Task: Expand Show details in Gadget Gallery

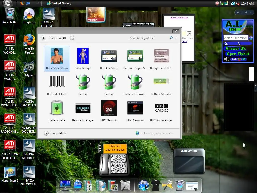Action: pyautogui.click(x=55, y=133)
